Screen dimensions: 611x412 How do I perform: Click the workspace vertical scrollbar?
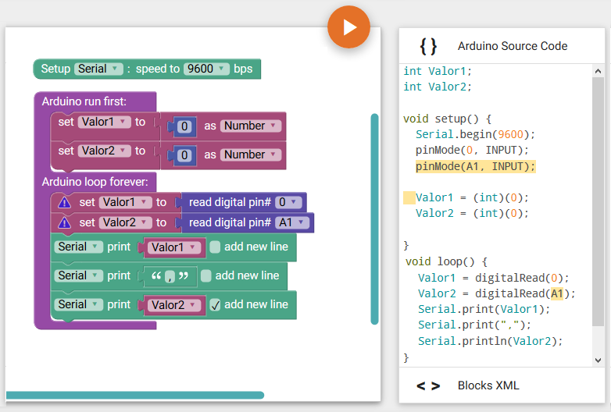[374, 219]
